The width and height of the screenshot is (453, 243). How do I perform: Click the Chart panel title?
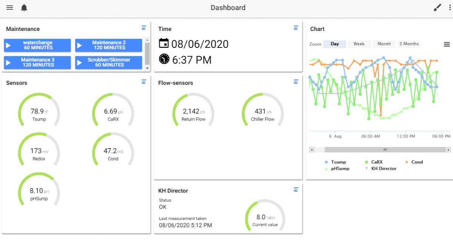tap(317, 29)
